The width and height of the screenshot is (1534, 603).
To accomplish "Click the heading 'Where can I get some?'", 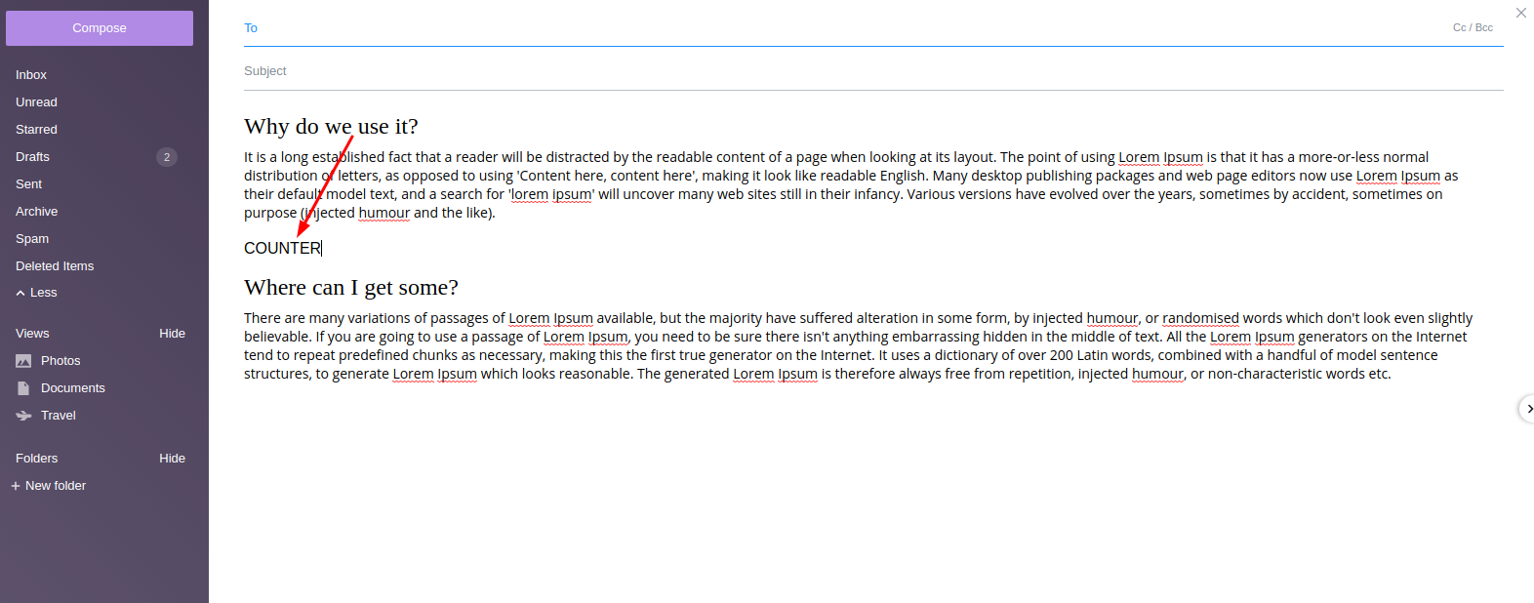I will click(x=351, y=288).
